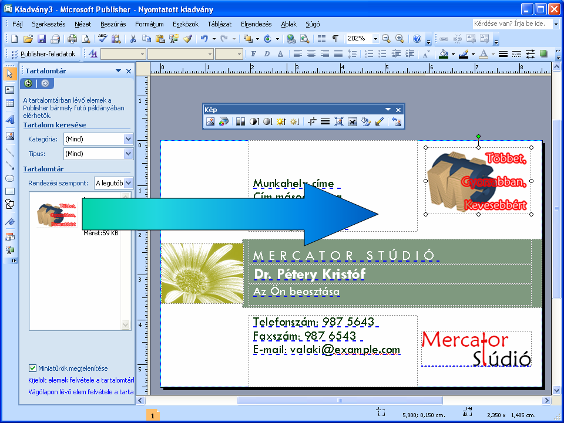Decrease picture contrast
Screen dimensions: 564x423
[267, 121]
